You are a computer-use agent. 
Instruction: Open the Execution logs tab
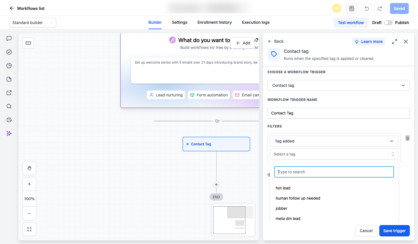[256, 22]
